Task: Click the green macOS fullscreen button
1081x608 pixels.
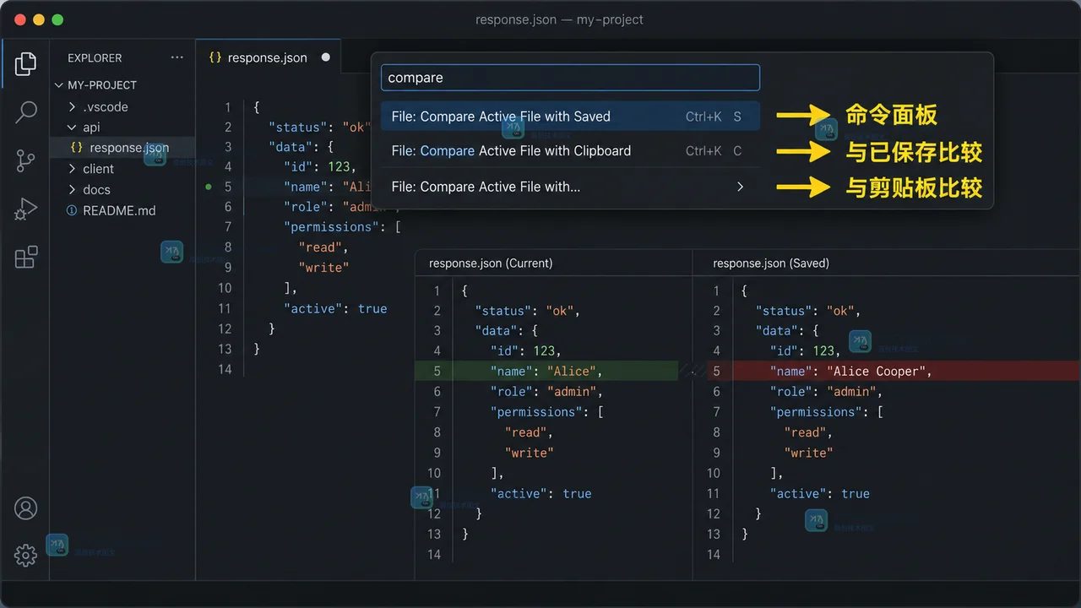Action: coord(57,19)
